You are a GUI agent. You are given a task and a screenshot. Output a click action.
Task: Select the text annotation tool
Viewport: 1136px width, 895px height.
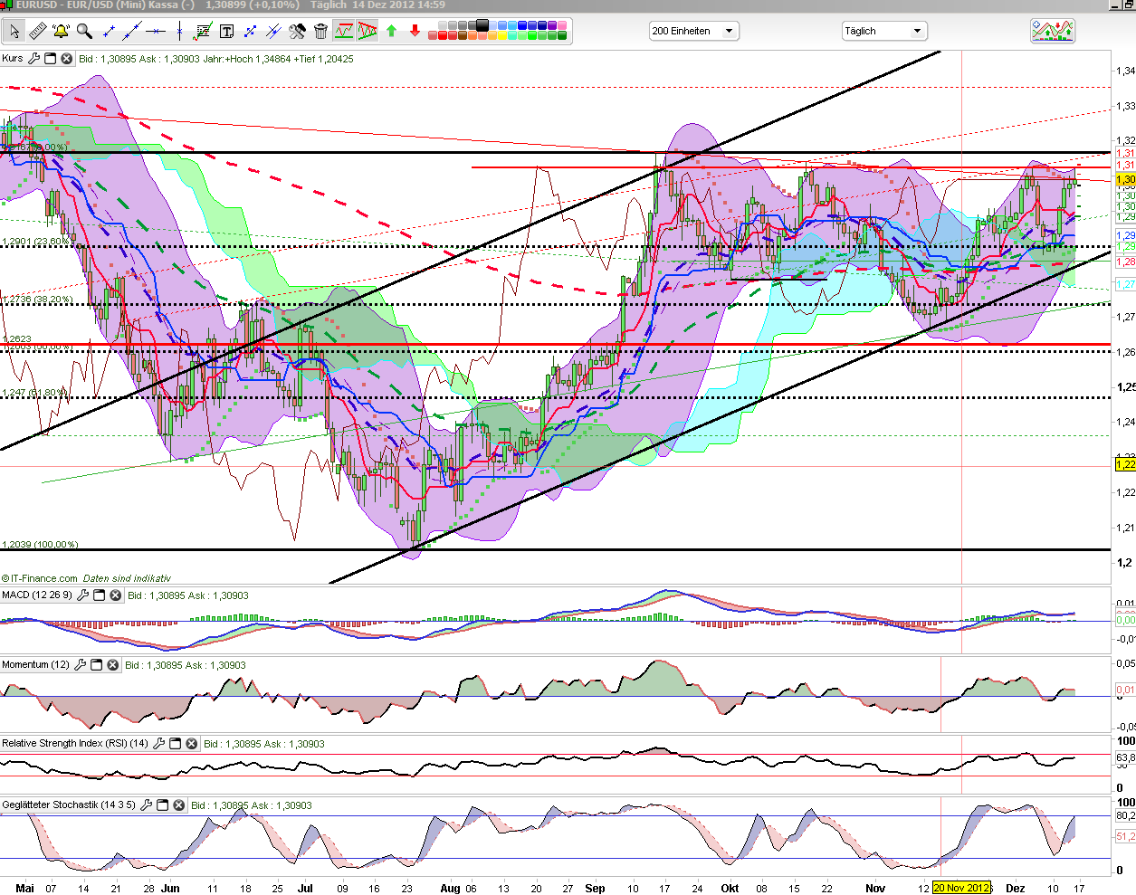click(226, 32)
